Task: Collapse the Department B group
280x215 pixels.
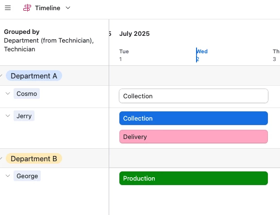Action: tap(1, 158)
